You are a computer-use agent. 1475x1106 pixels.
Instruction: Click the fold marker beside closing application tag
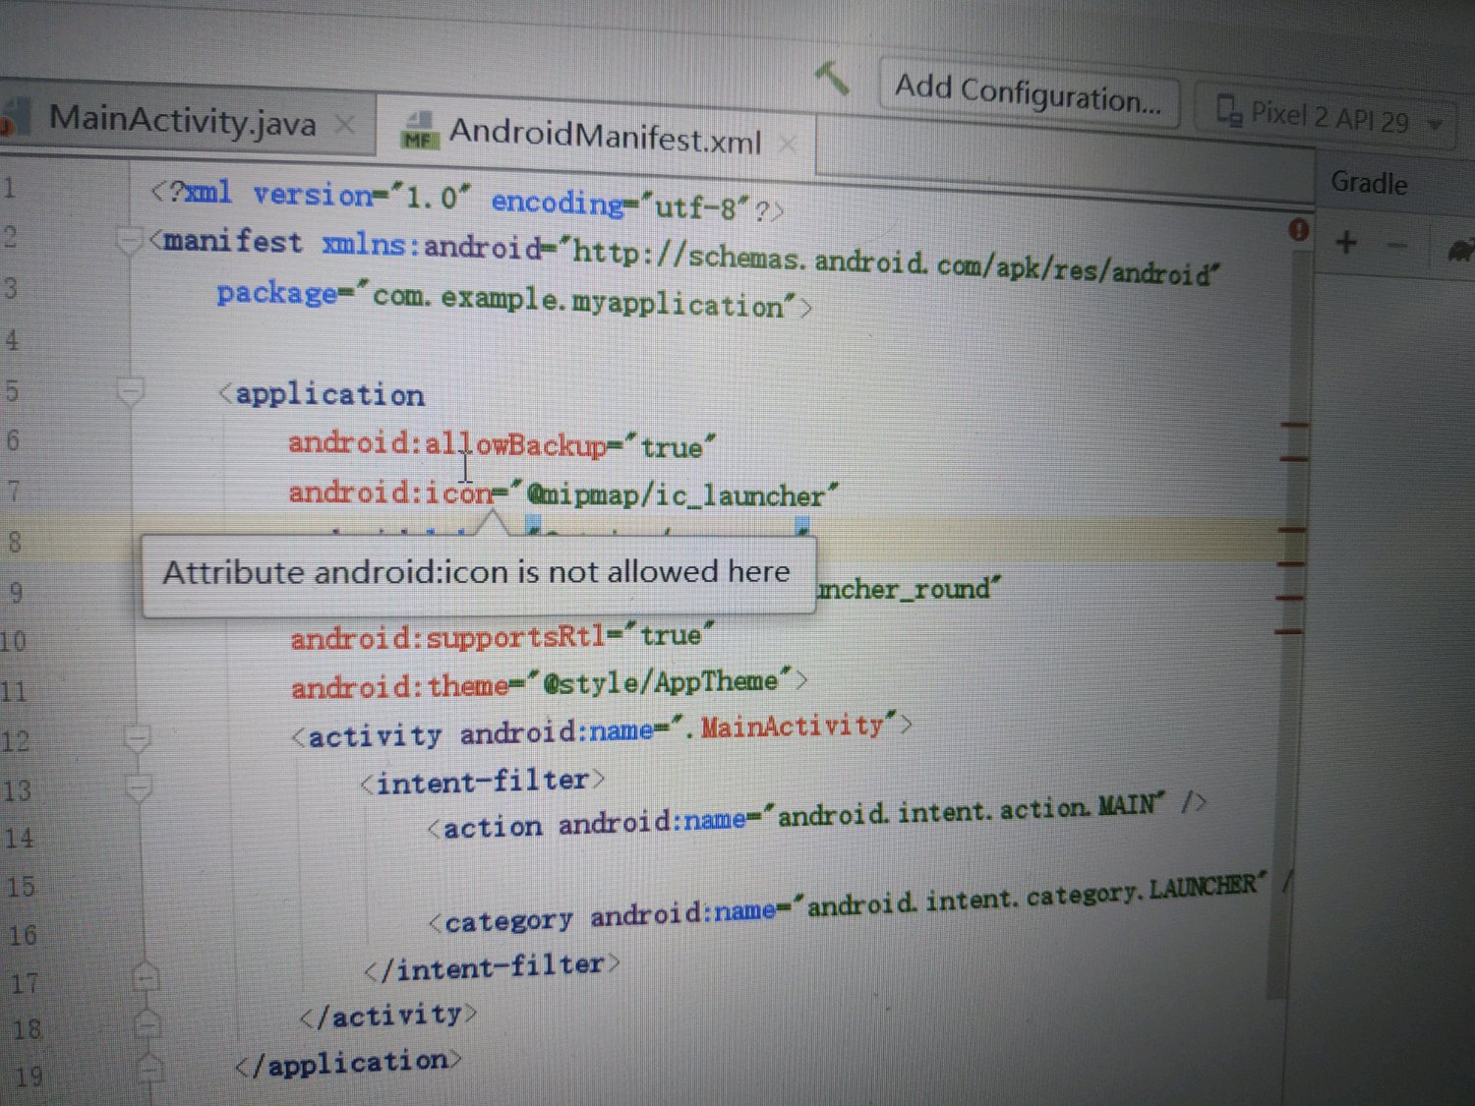click(x=149, y=1067)
